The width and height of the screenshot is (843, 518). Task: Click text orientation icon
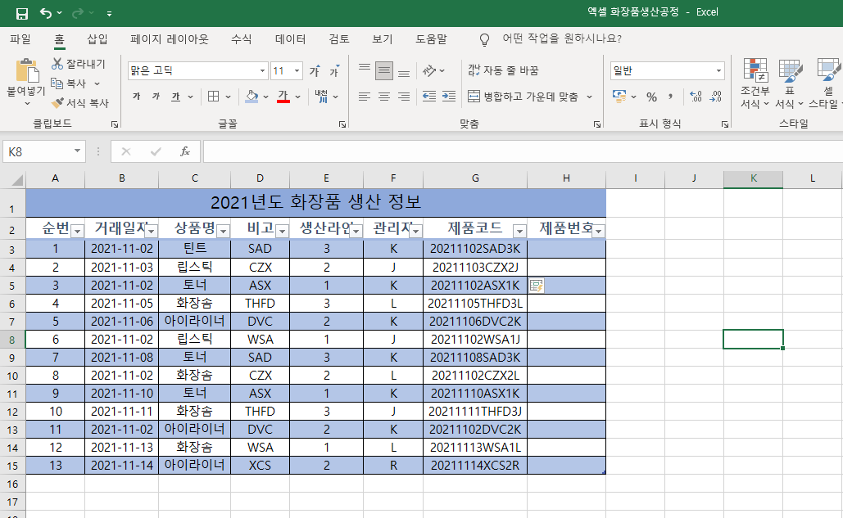coord(429,70)
